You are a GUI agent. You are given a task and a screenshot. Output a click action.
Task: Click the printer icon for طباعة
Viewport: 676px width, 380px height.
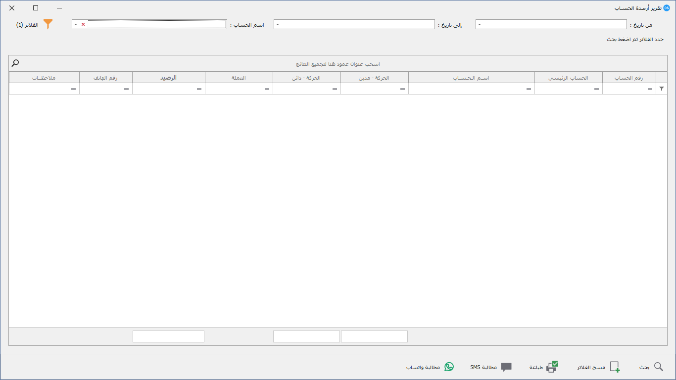coord(552,367)
